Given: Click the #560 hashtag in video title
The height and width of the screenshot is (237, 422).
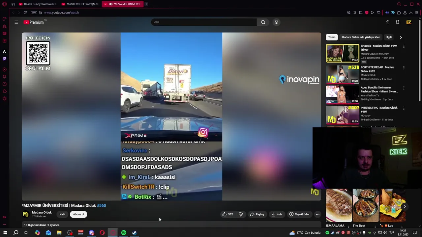Looking at the screenshot, I should [102, 205].
